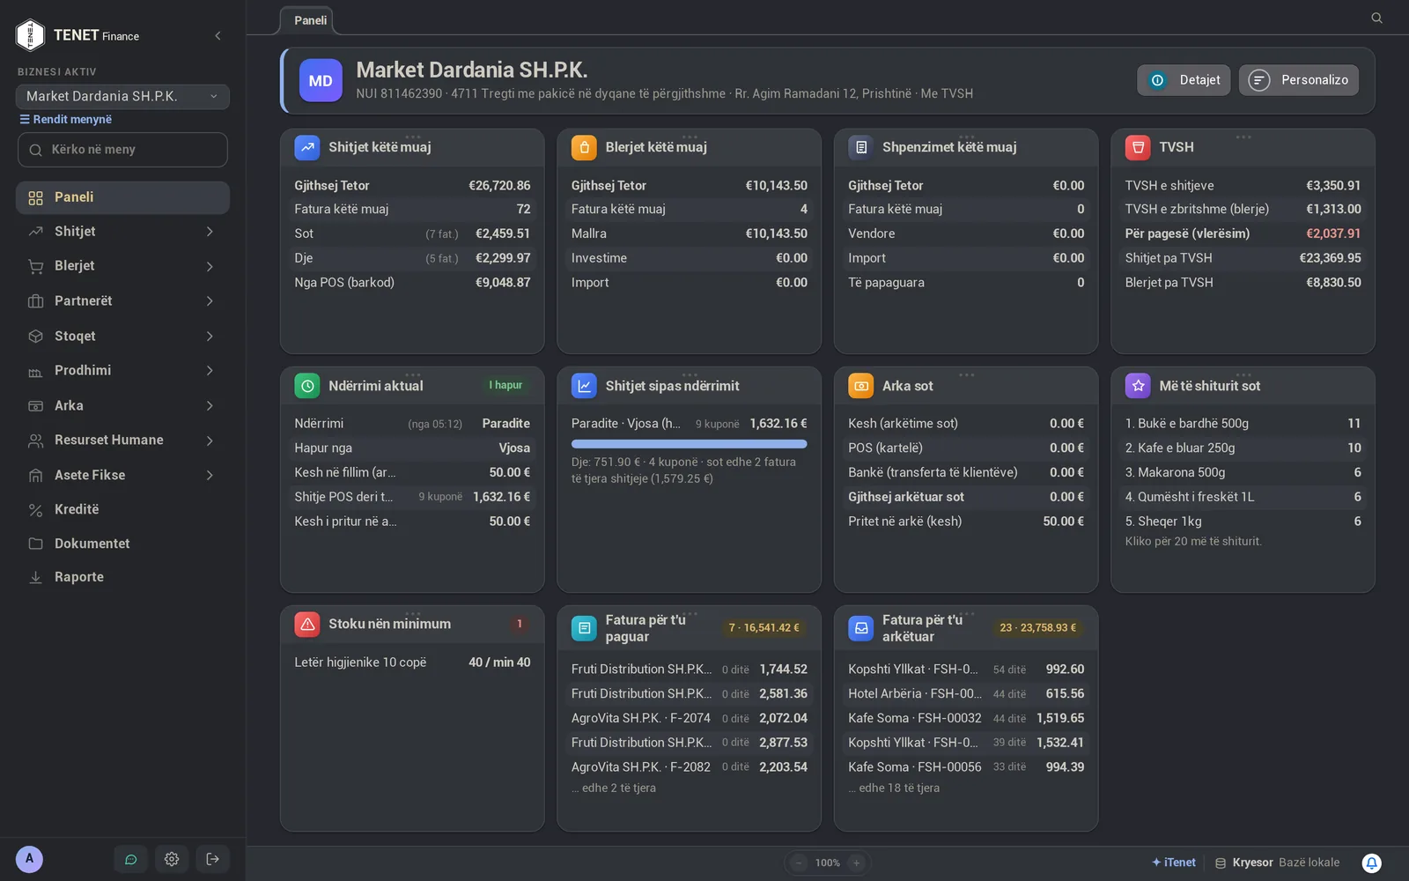The image size is (1409, 881).
Task: Expand the Resurset Humane menu
Action: 122,440
